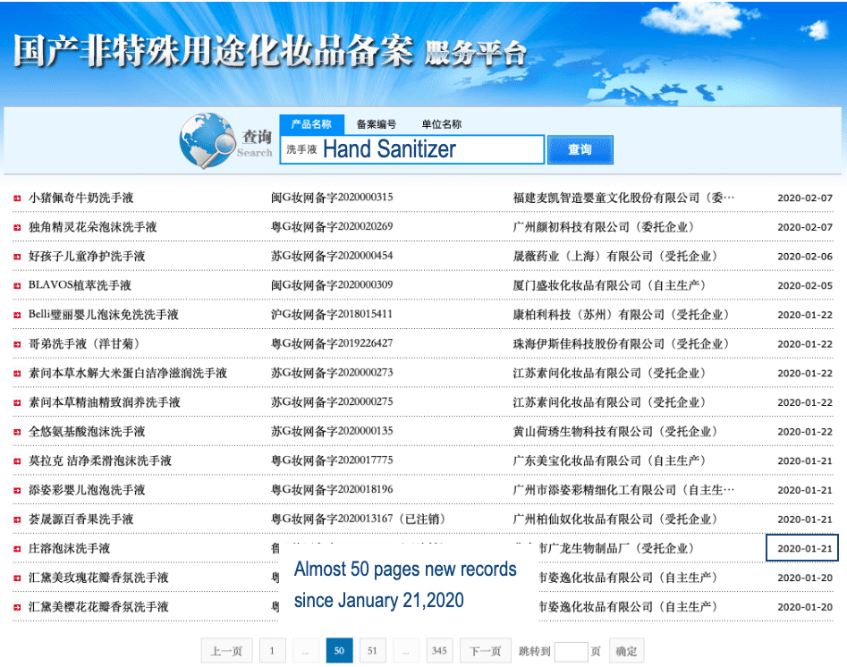Click red bullet icon beside 全悠氨基酸泡沫洗手液

(17, 432)
